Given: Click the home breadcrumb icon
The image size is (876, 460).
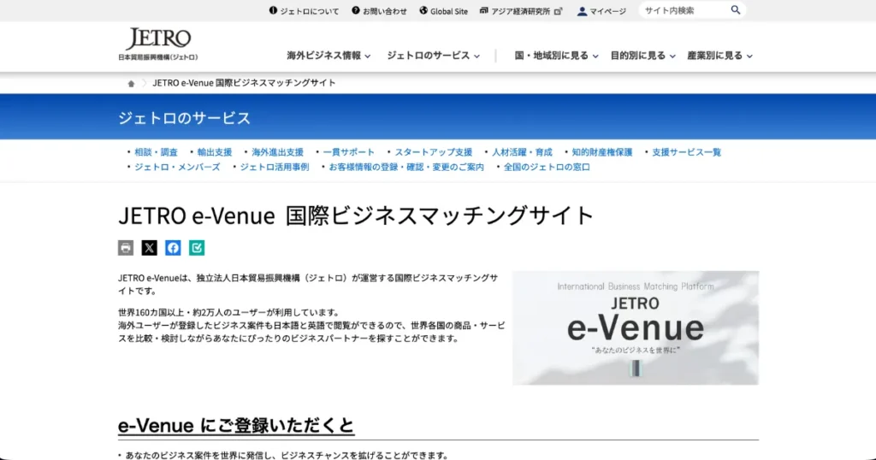Looking at the screenshot, I should 131,83.
